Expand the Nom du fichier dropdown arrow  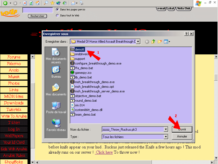pyautogui.click(x=166, y=129)
